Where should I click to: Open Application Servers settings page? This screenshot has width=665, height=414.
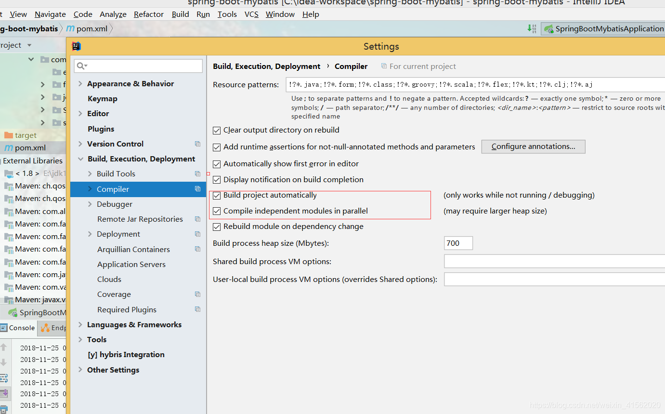(131, 264)
